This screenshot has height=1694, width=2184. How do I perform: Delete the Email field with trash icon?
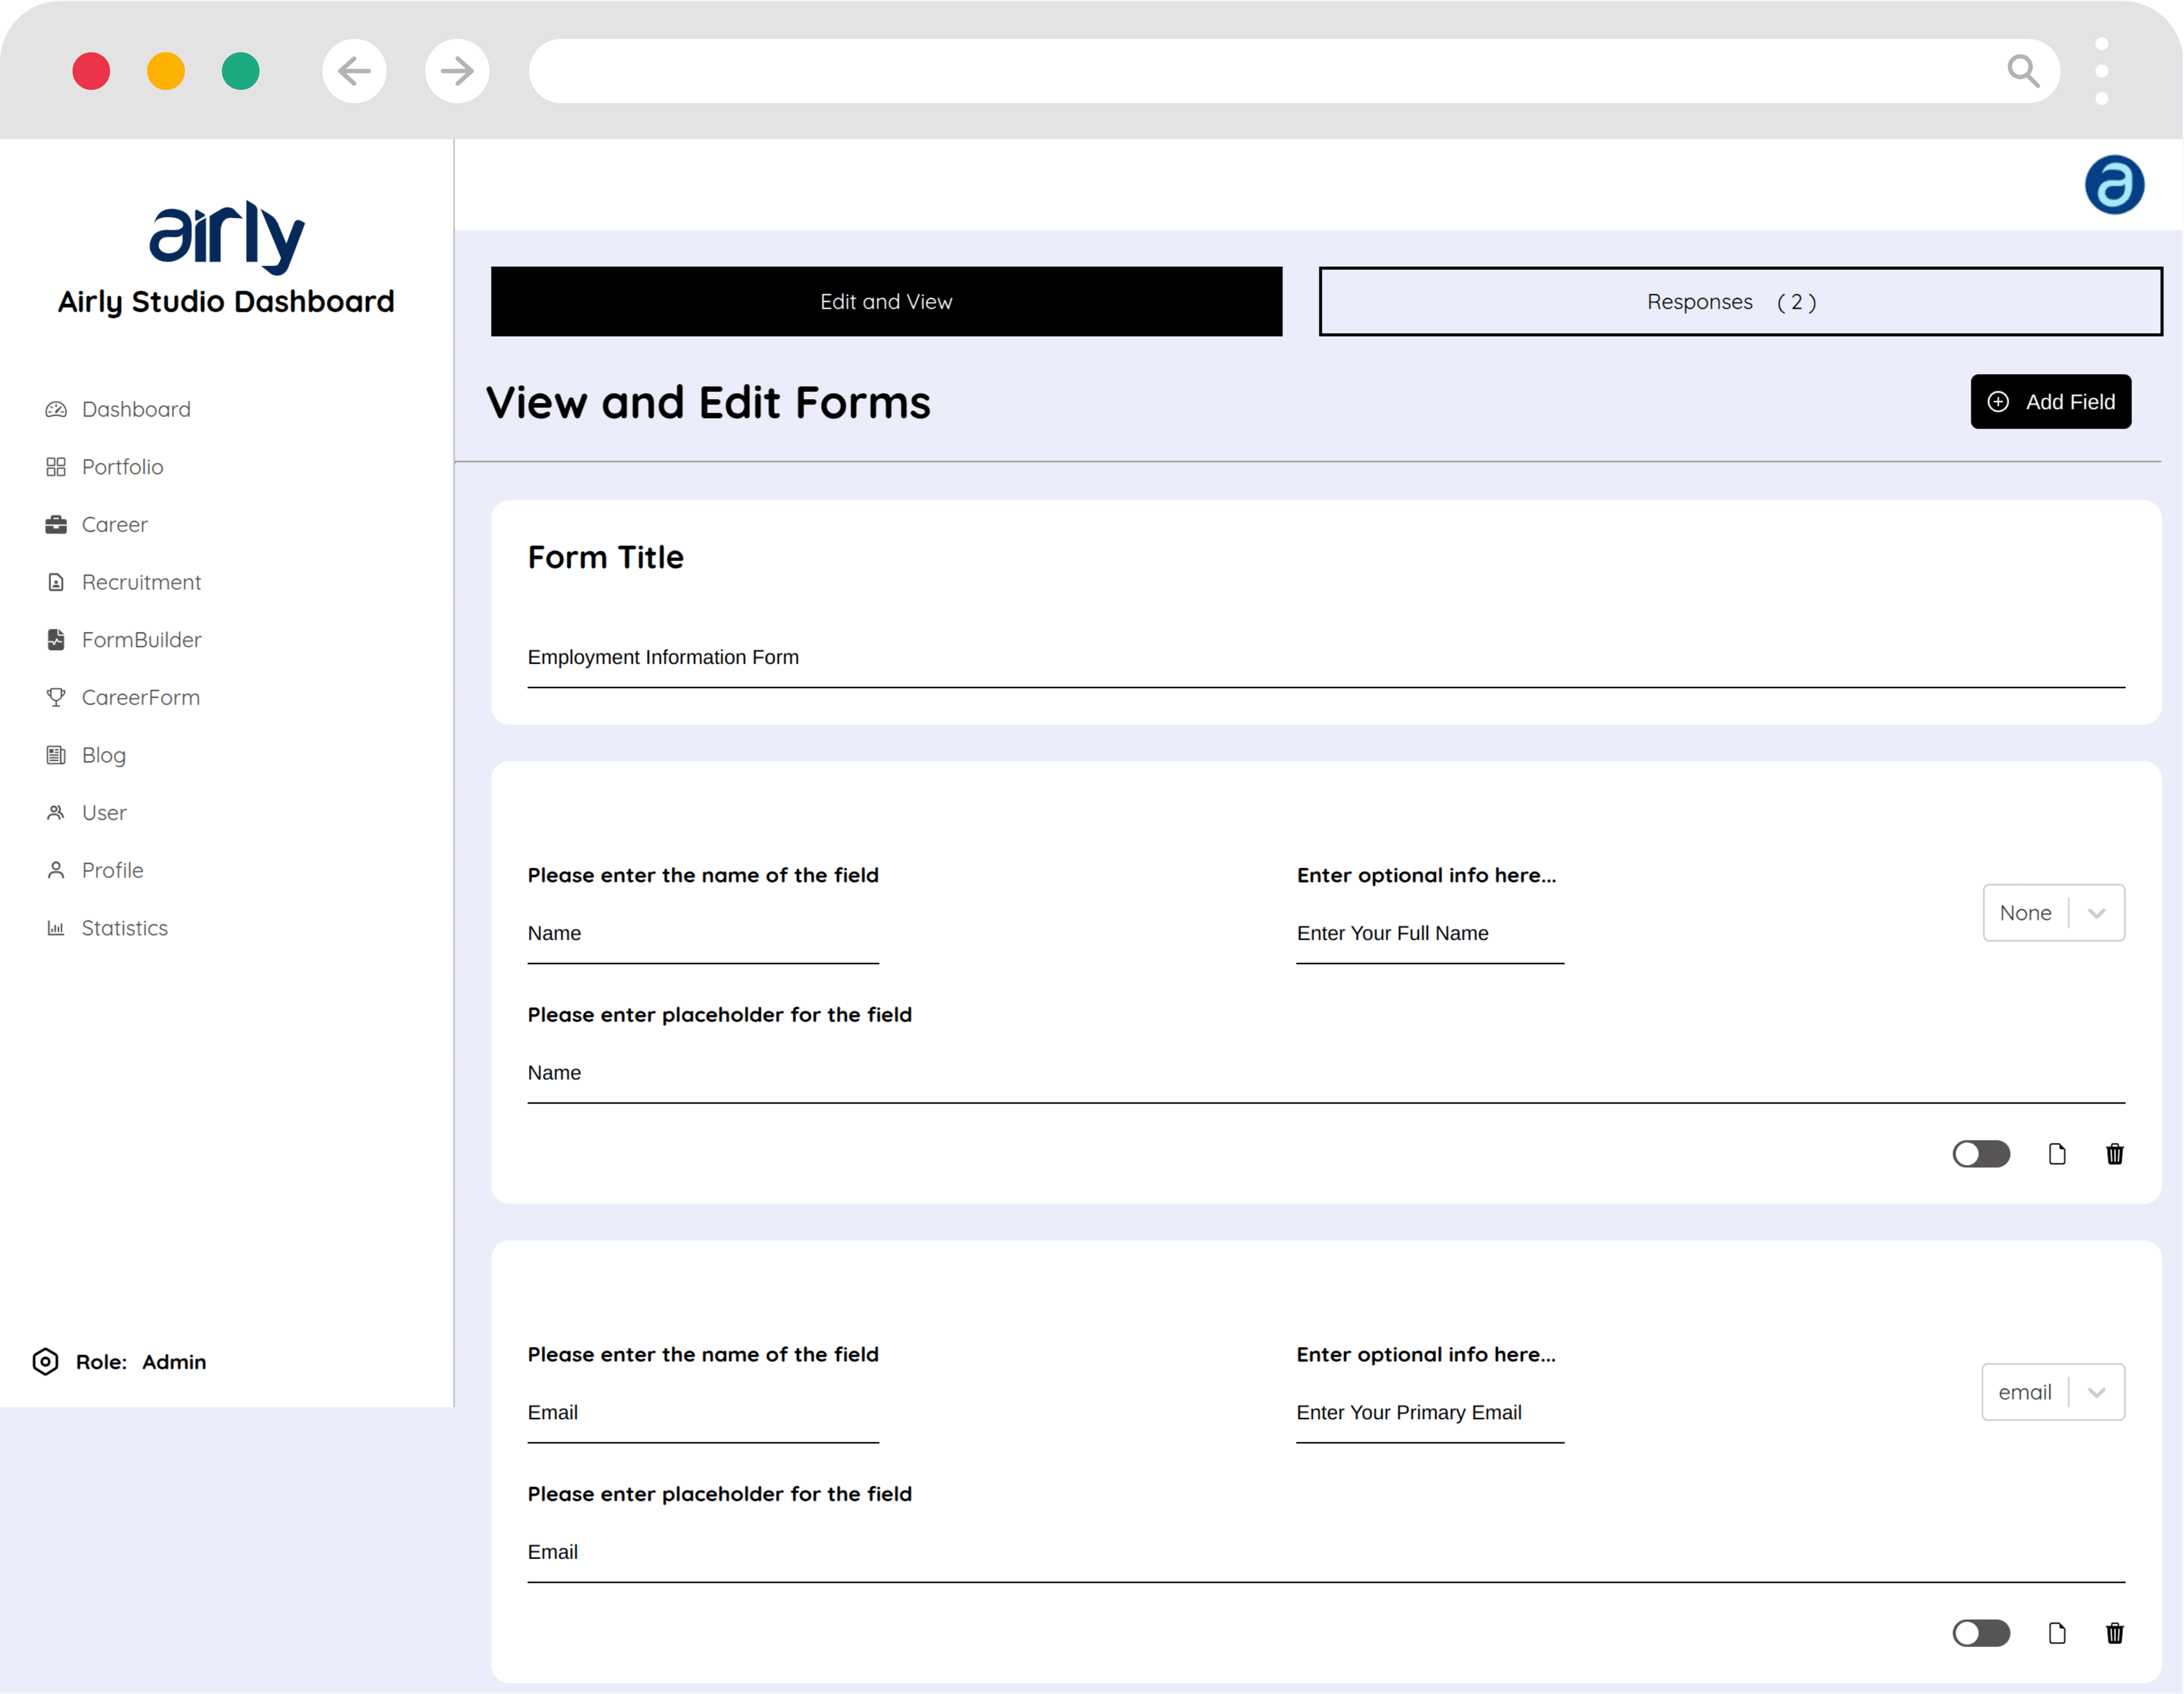click(2114, 1633)
